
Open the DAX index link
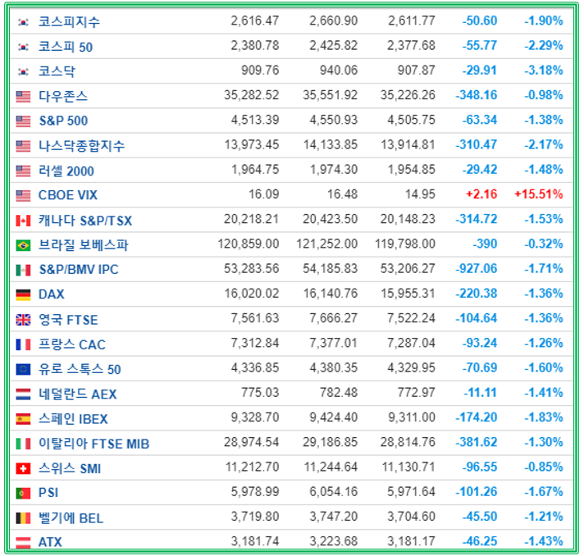[x=52, y=294]
